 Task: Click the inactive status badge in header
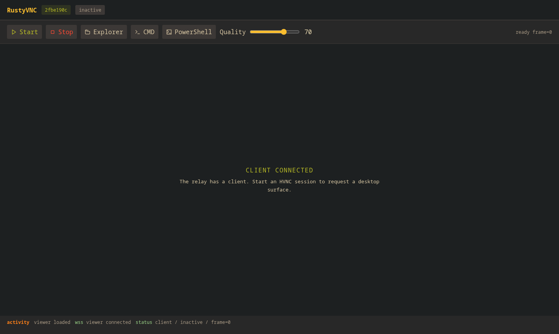tap(90, 10)
